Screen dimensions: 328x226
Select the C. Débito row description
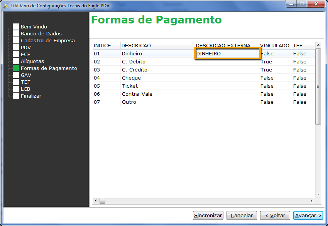tap(158, 61)
